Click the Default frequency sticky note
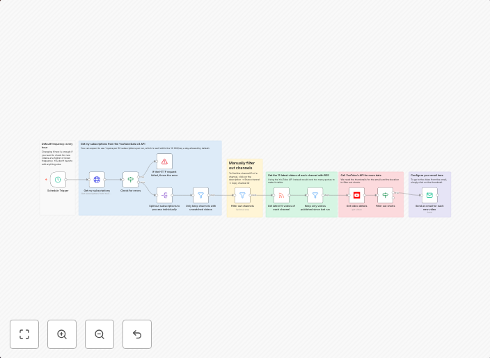 tap(56, 155)
